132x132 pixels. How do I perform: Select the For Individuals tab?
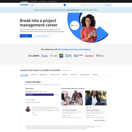(24, 1)
